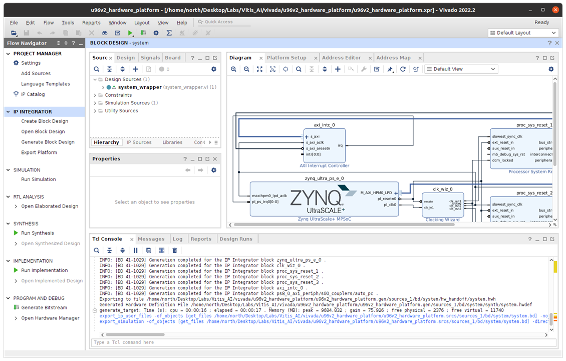This screenshot has width=566, height=361.
Task: Collapse the IP INTEGRATOR section
Action: pos(9,112)
